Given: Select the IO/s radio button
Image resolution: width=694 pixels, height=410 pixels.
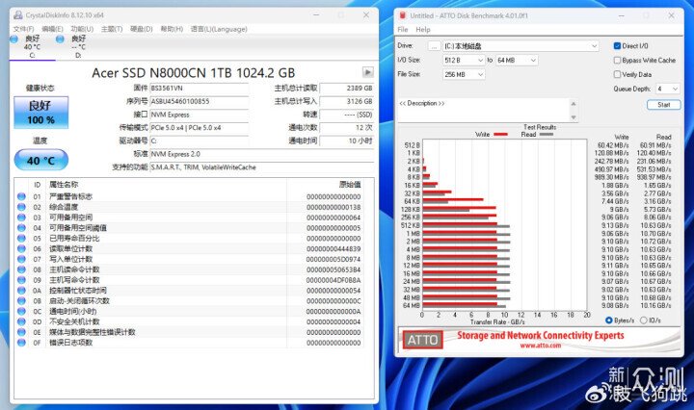Looking at the screenshot, I should pyautogui.click(x=644, y=320).
